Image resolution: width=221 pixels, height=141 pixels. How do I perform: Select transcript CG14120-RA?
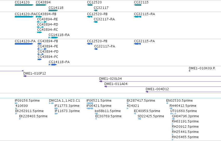click(x=24, y=17)
